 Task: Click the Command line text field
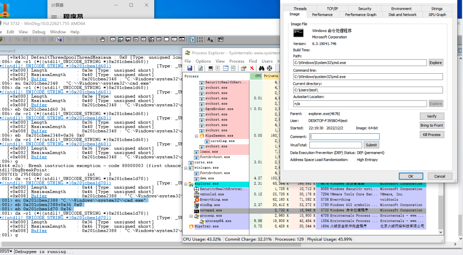pyautogui.click(x=368, y=77)
